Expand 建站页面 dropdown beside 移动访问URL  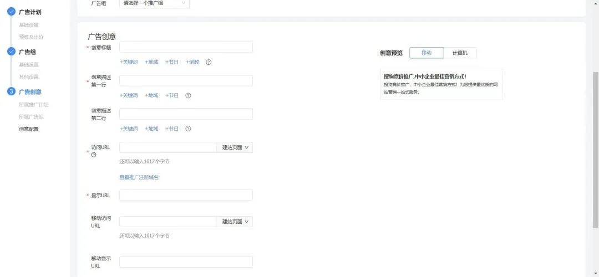click(x=235, y=222)
